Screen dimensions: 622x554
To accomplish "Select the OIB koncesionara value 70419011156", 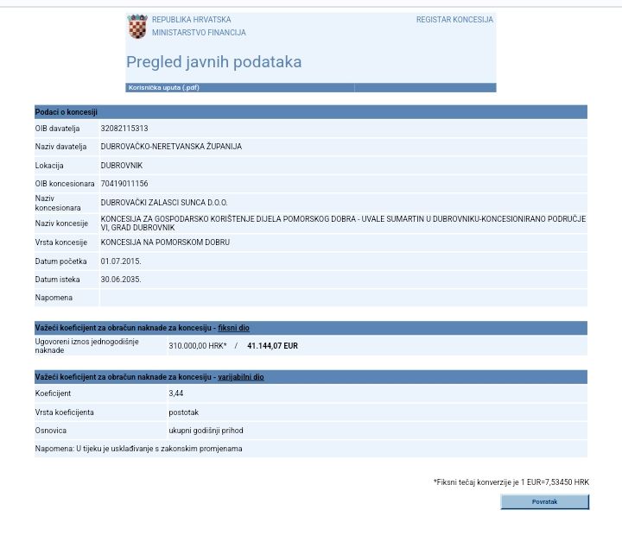I will pos(124,184).
